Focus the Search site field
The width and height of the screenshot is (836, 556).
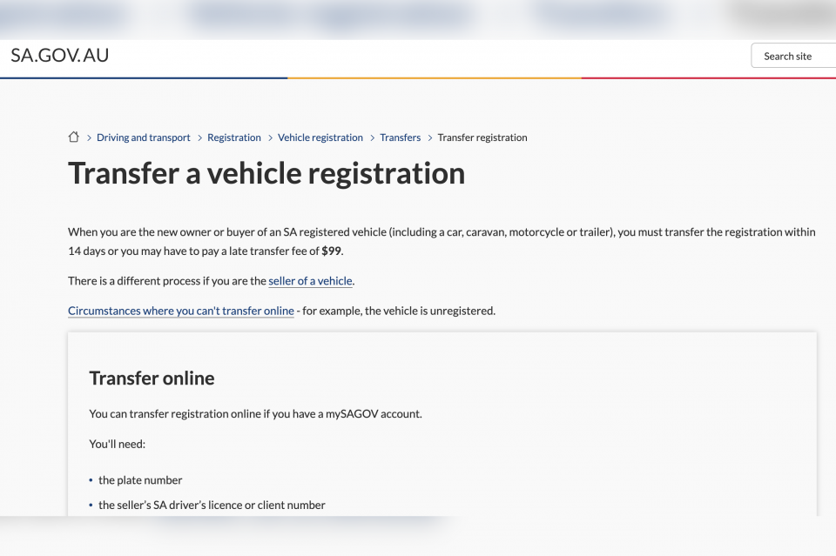[x=793, y=56]
